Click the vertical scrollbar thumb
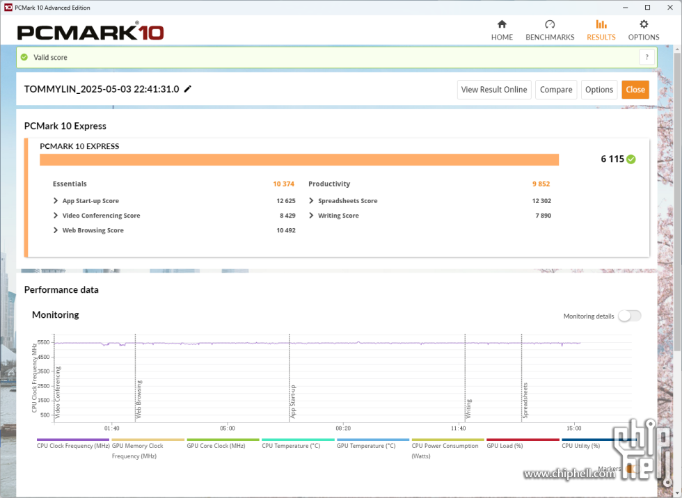 tap(677, 202)
